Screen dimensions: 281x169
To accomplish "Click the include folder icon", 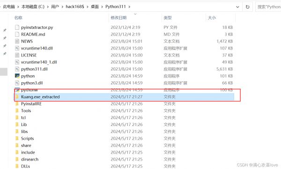I will [17, 152].
